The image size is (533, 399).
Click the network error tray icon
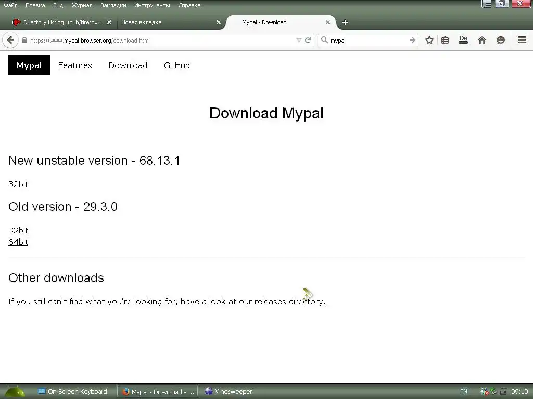484,392
